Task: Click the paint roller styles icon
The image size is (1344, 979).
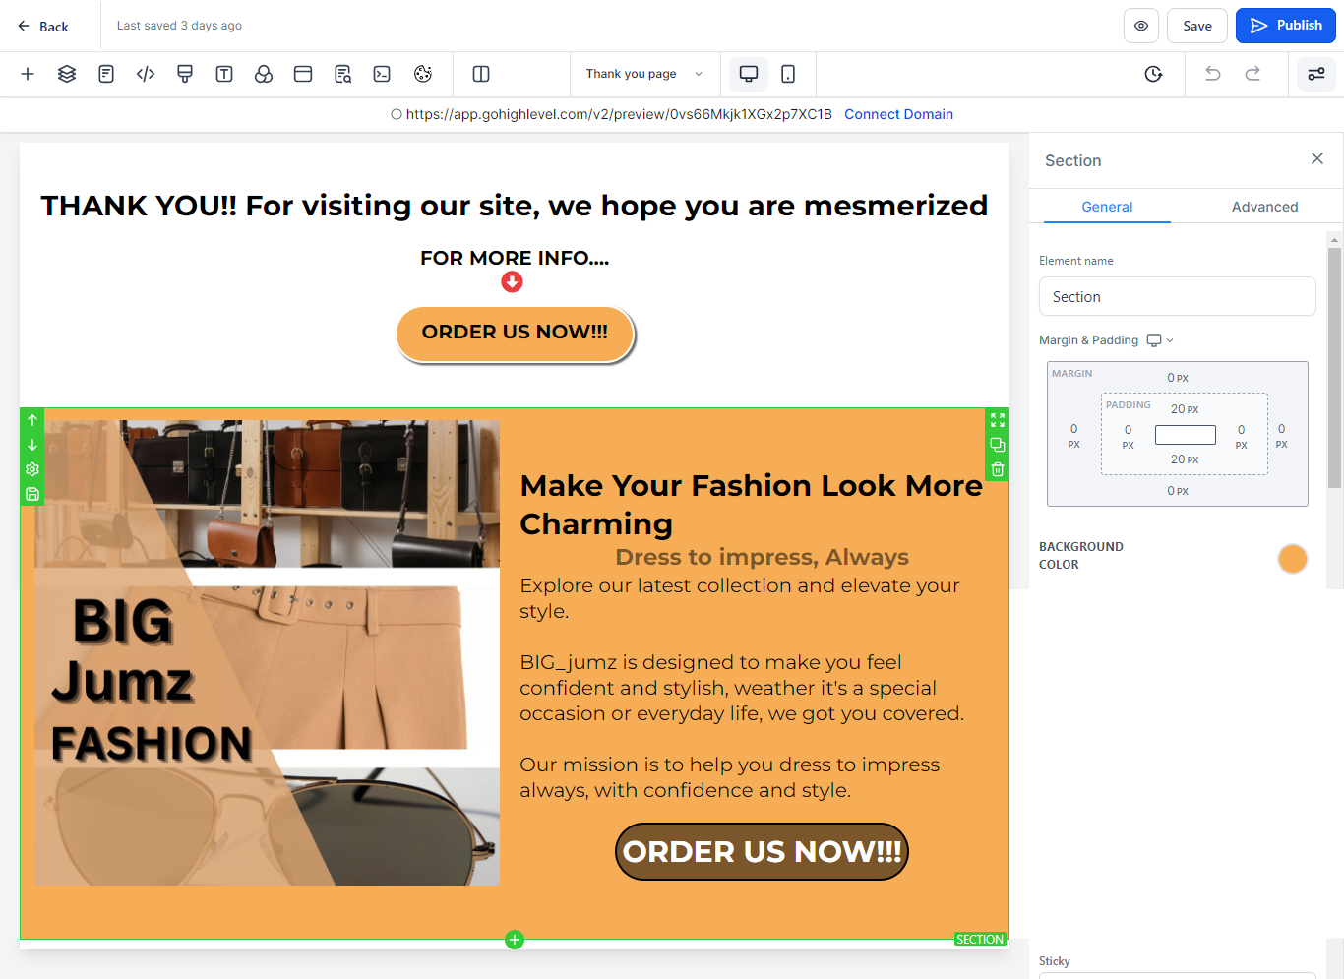Action: [x=185, y=74]
